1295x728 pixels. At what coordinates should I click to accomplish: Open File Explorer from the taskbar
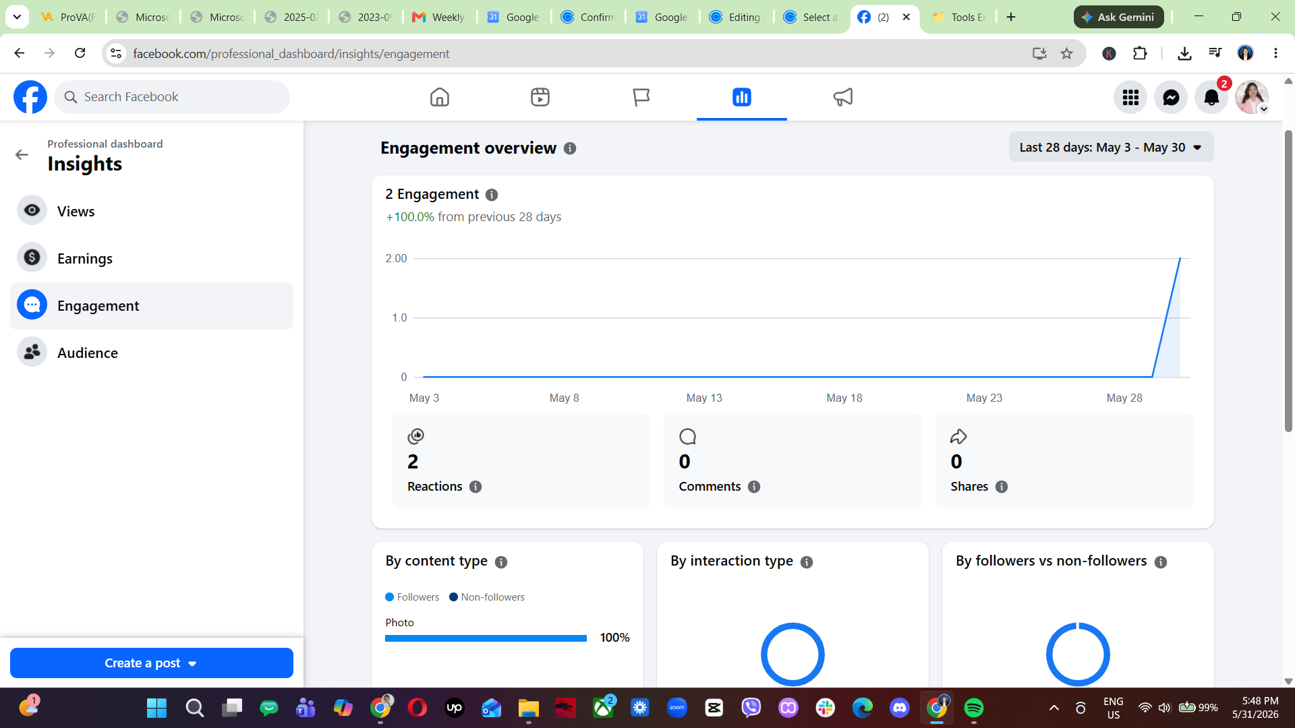(528, 708)
